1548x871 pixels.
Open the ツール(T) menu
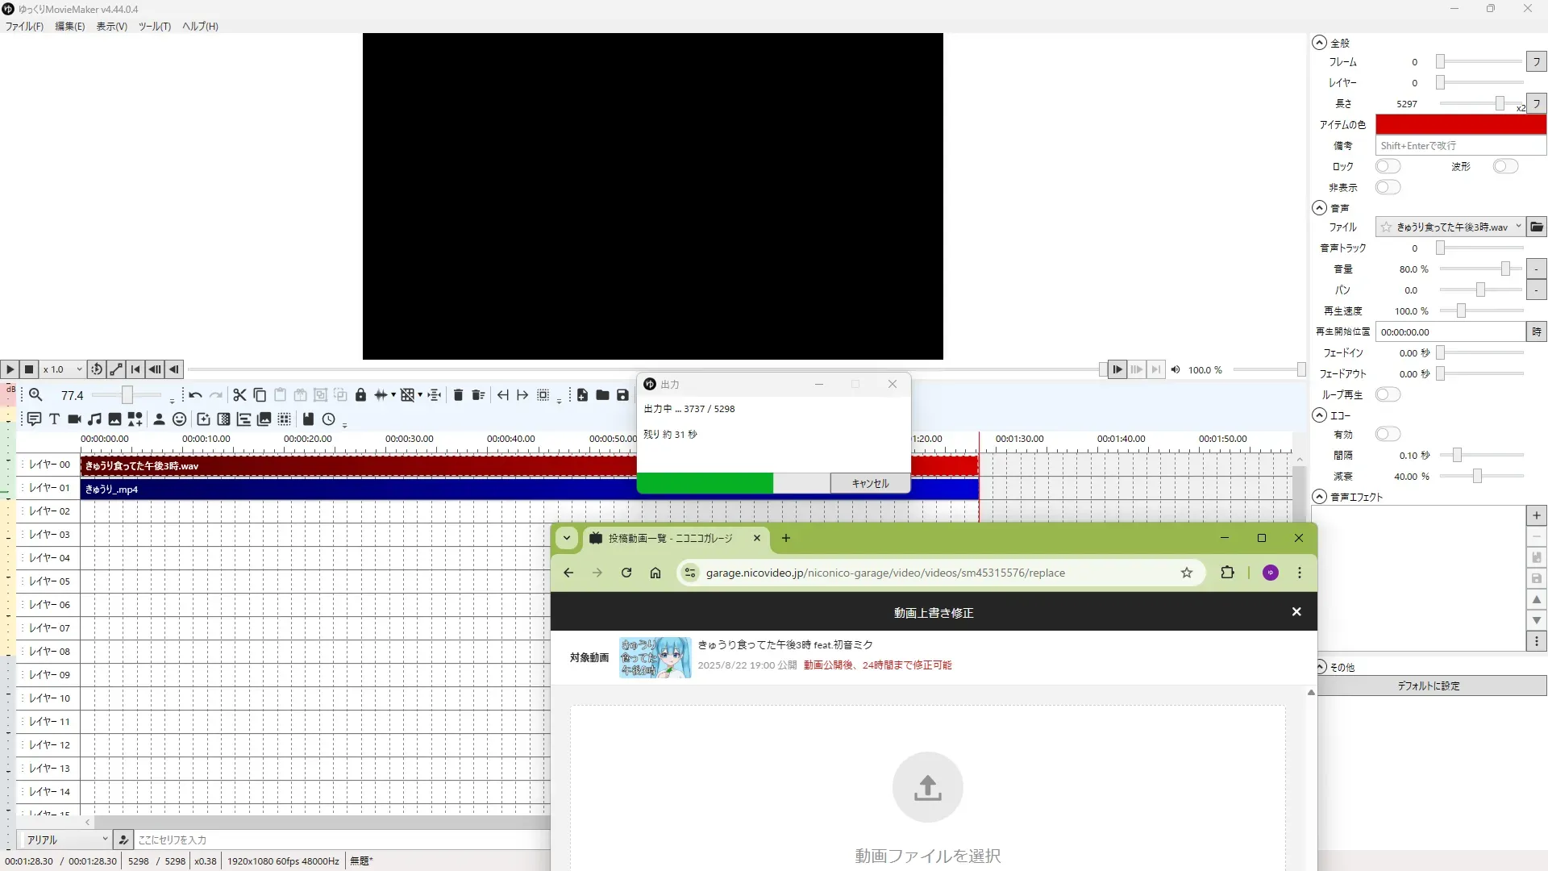(x=154, y=27)
